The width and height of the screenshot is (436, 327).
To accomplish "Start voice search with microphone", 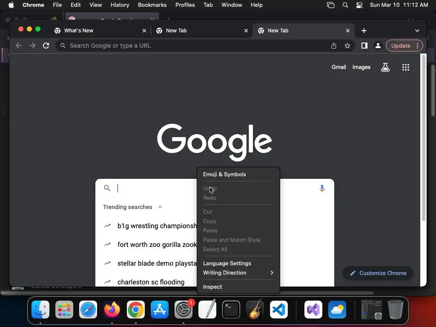I will point(322,189).
